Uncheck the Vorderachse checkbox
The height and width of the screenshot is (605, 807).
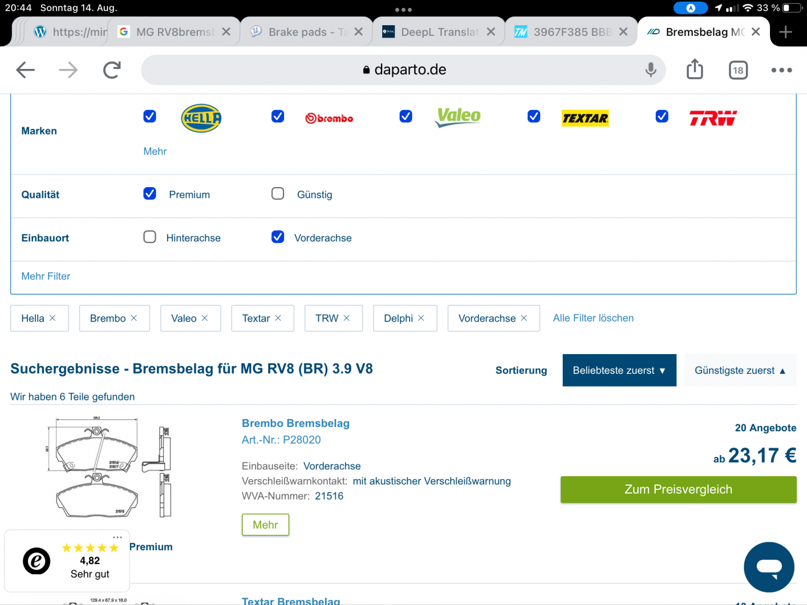click(x=278, y=237)
